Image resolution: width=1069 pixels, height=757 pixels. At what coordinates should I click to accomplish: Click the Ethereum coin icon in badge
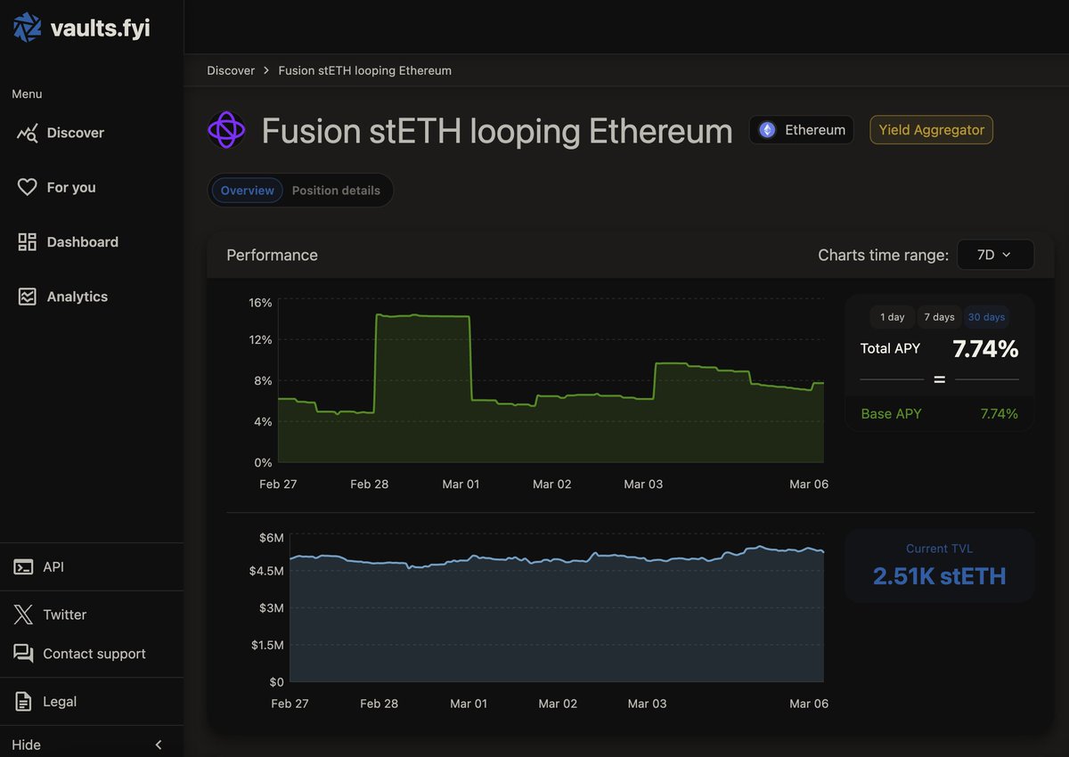767,130
